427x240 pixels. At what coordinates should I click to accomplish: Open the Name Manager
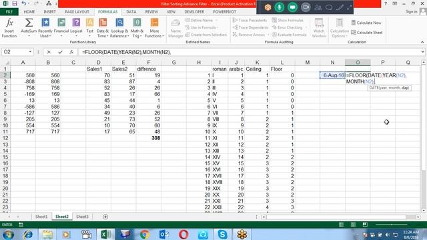175,28
